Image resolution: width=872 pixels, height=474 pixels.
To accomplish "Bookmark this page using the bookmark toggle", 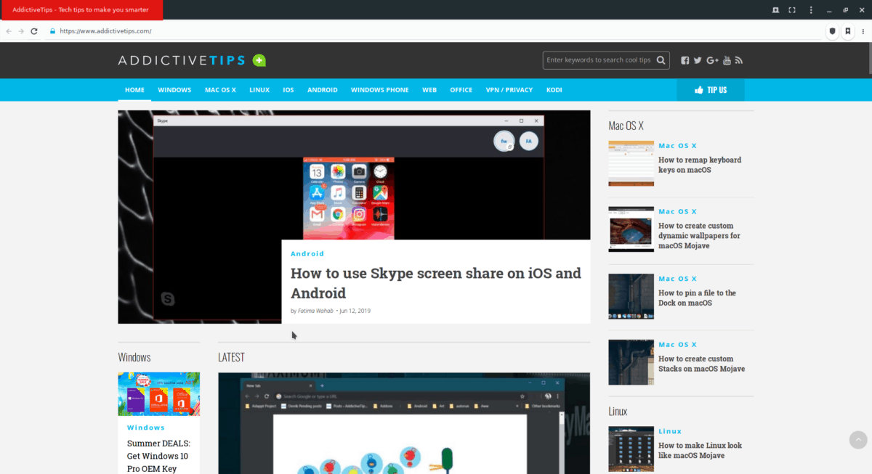I will pos(847,31).
